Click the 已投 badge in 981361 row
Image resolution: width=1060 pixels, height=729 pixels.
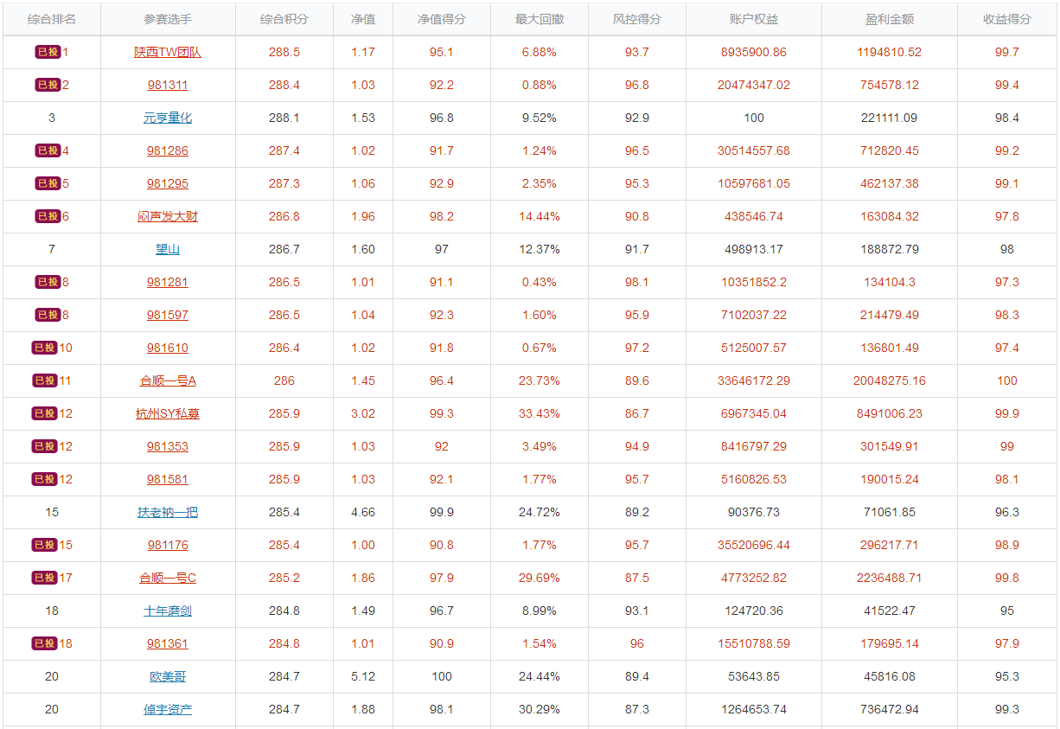[x=45, y=643]
